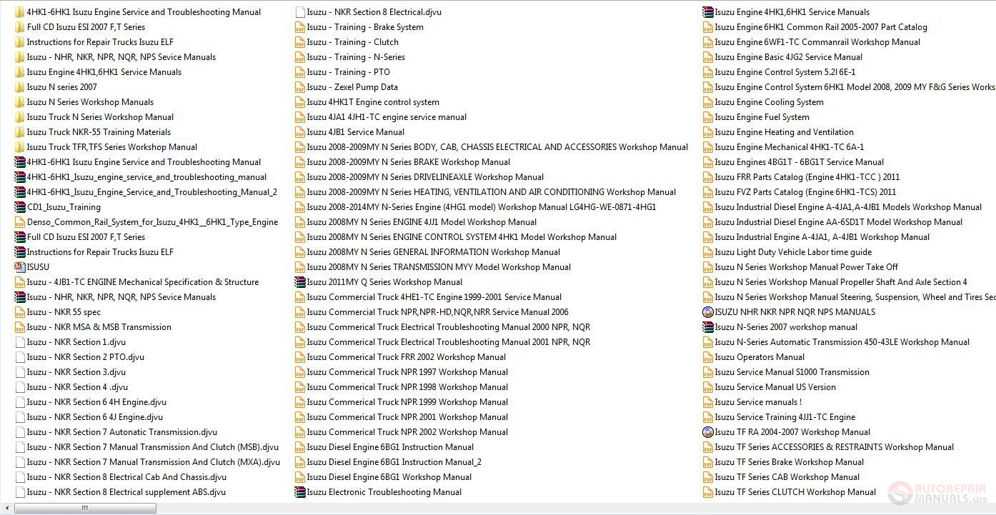Click PDF icon beside Isuzu - NKR 55 spec
This screenshot has width=996, height=515.
pyautogui.click(x=20, y=312)
